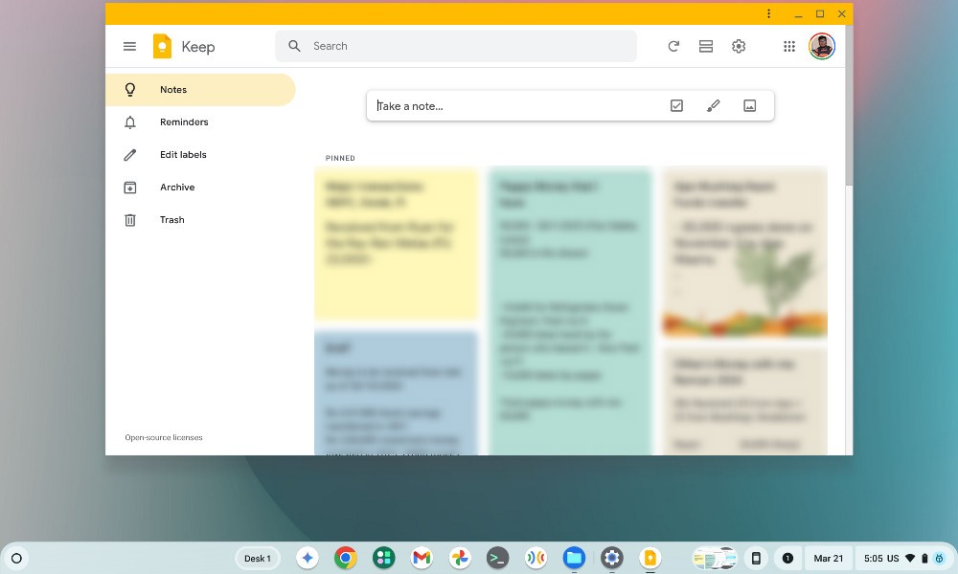
Task: Refresh notes with the refresh icon
Action: [673, 46]
